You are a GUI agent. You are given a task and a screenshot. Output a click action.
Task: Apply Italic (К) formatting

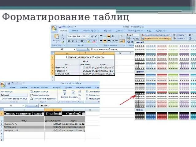tap(73, 41)
